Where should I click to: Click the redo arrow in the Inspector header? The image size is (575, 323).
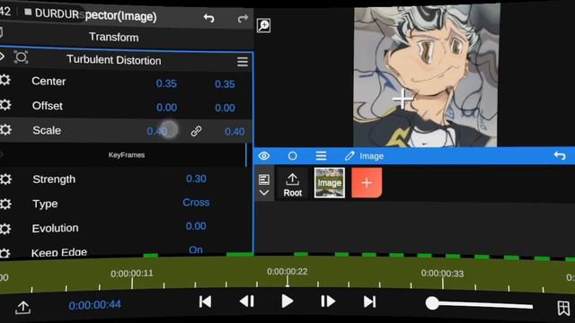(243, 18)
